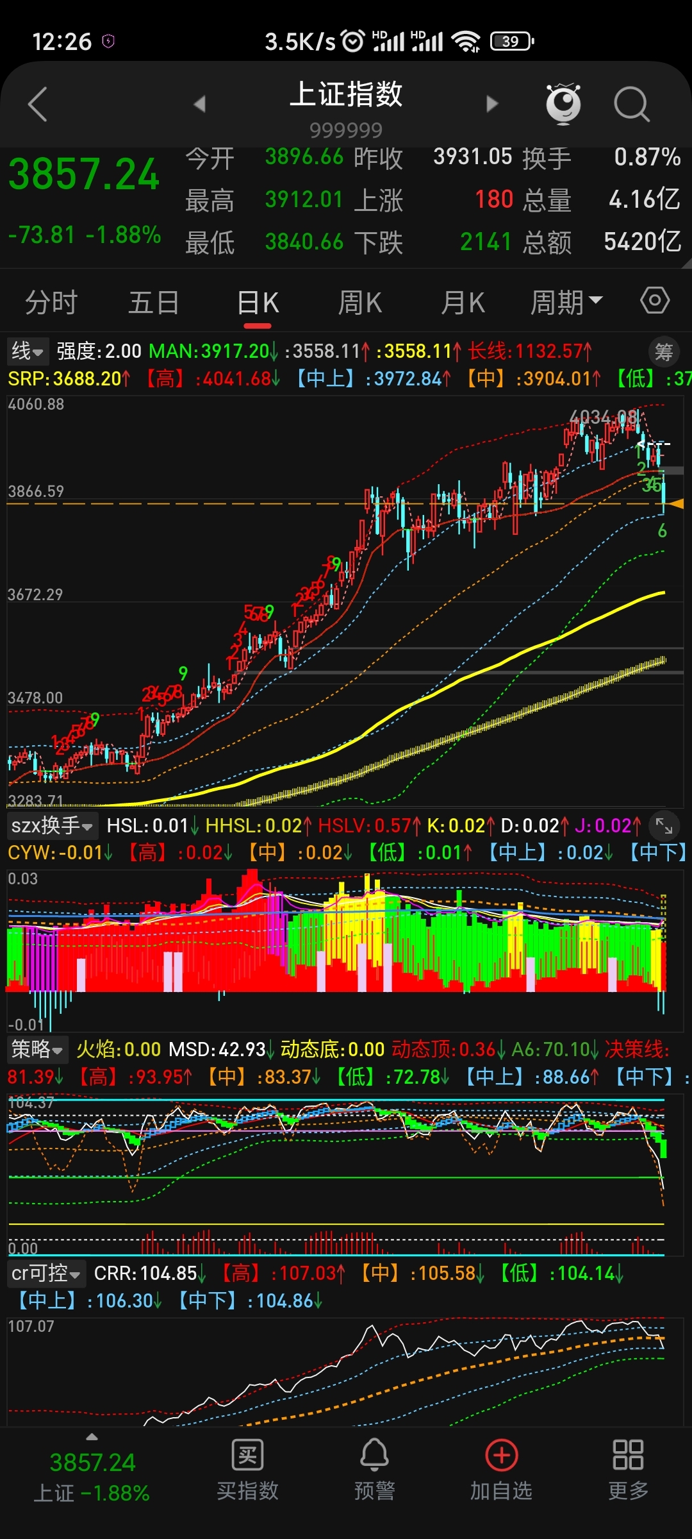Tap the Wi-Fi status icon
Image resolution: width=692 pixels, height=1539 pixels.
pos(466,42)
